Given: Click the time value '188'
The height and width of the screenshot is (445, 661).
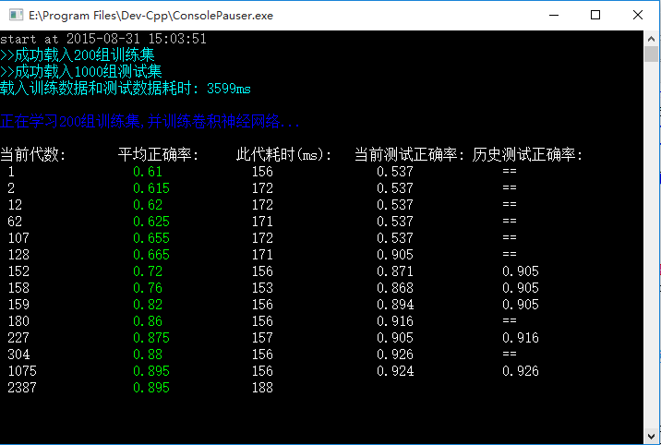Looking at the screenshot, I should [262, 388].
